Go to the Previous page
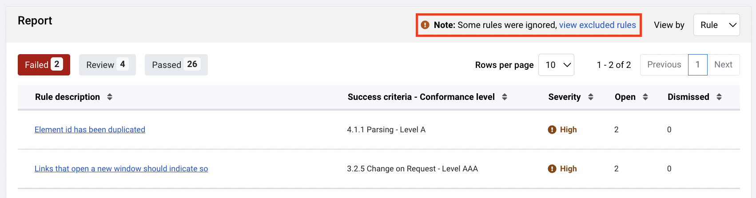This screenshot has width=756, height=198. 664,65
